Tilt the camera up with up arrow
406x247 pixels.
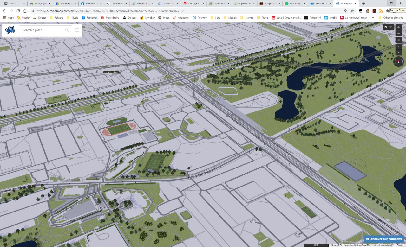coord(399,47)
